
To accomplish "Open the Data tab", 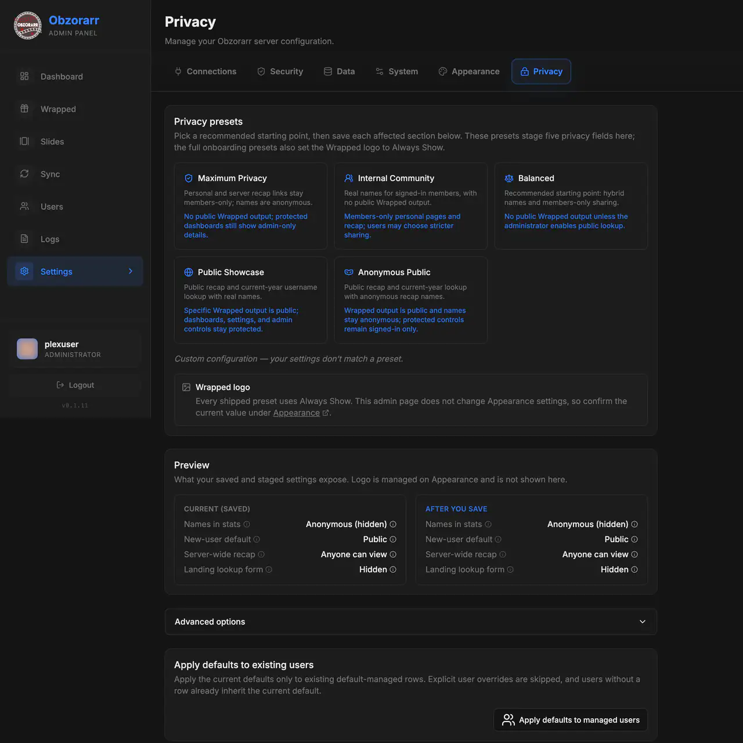I will pyautogui.click(x=340, y=71).
